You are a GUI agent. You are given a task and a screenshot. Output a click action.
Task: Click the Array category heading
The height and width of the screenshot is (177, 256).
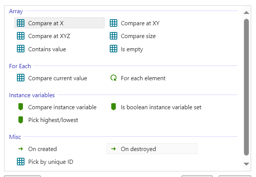[16, 11]
